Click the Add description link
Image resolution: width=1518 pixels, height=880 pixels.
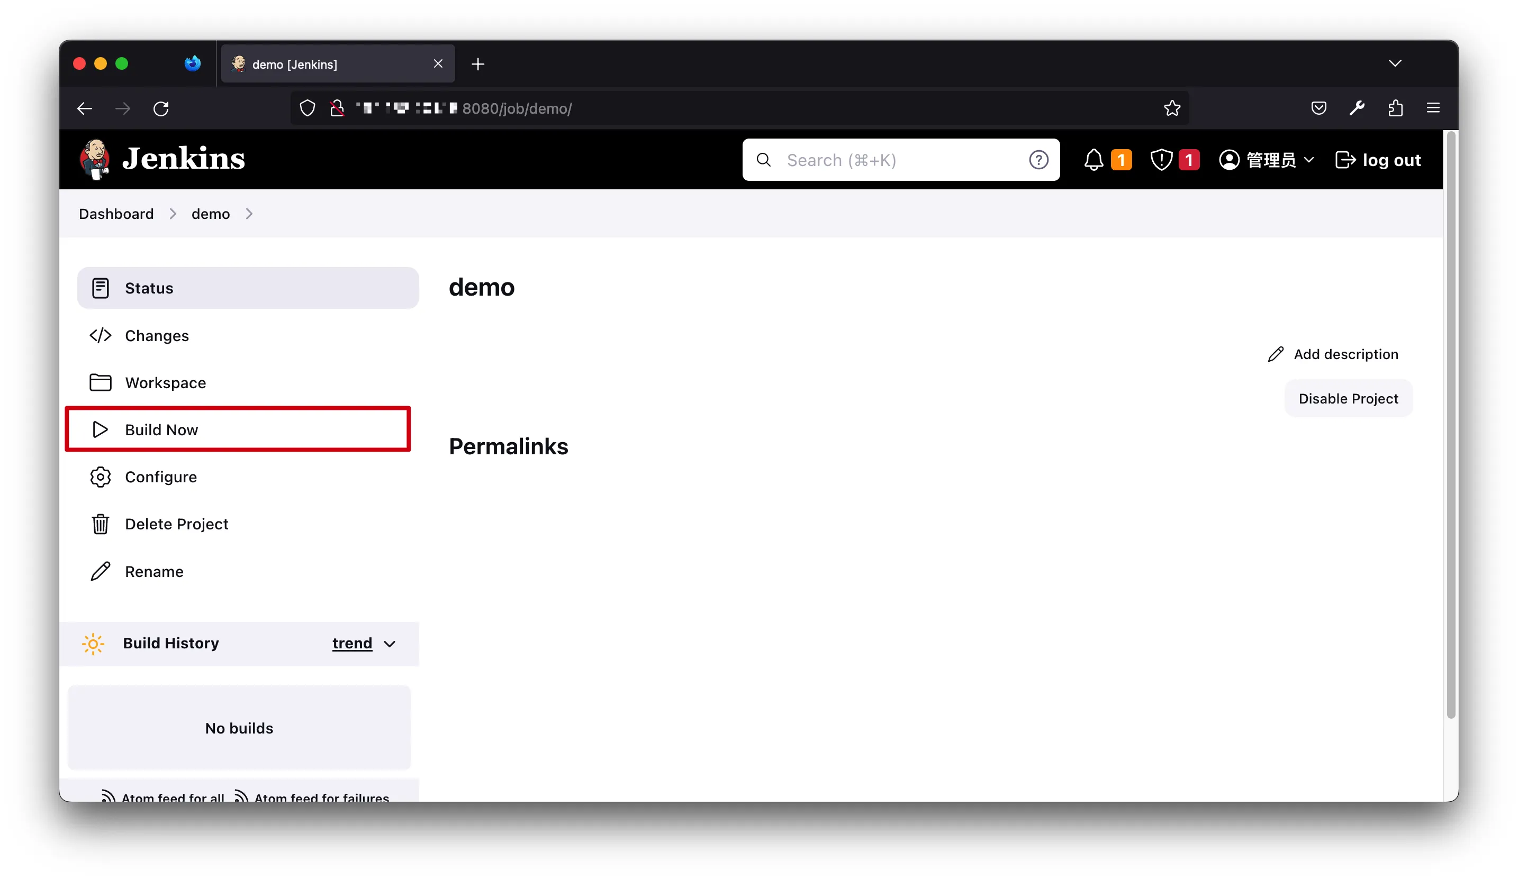[1332, 354]
